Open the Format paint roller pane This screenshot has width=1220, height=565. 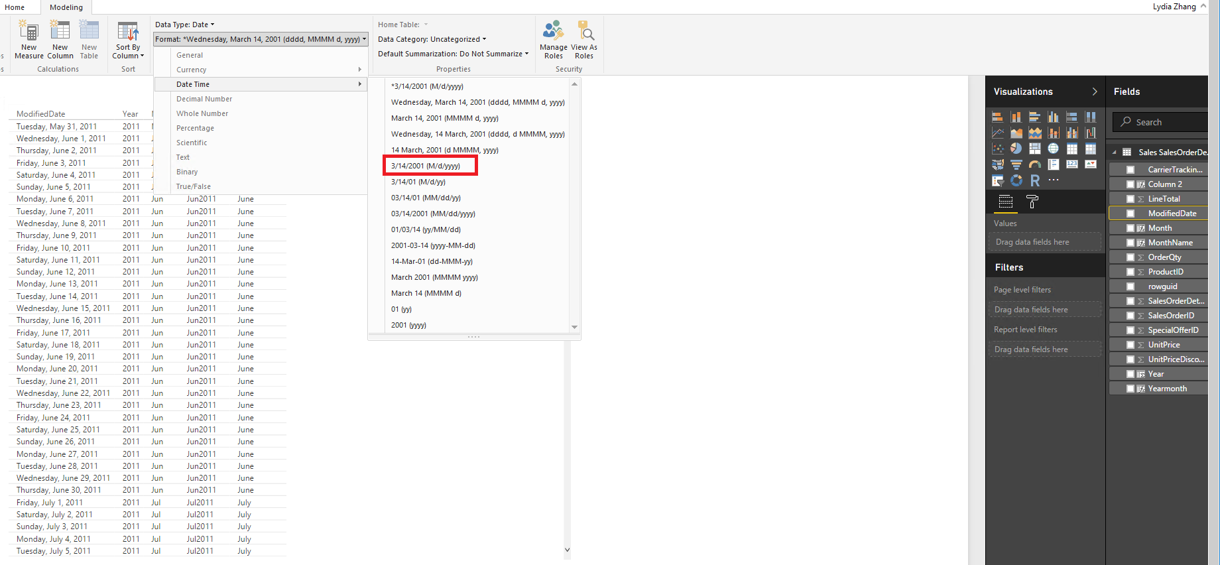point(1032,202)
